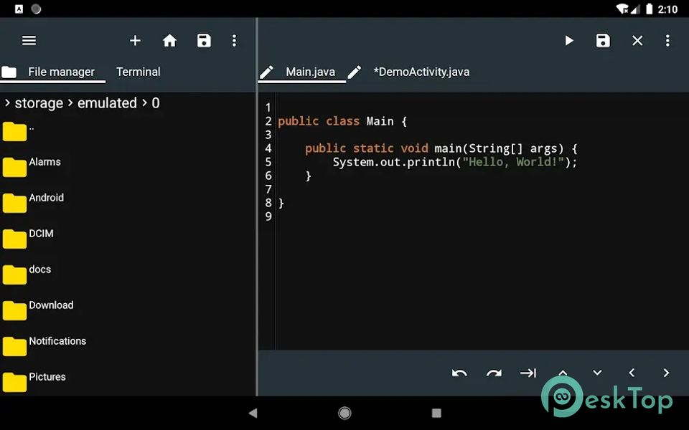Open editor overflow menu (three dots)
The image size is (689, 430).
pyautogui.click(x=667, y=41)
